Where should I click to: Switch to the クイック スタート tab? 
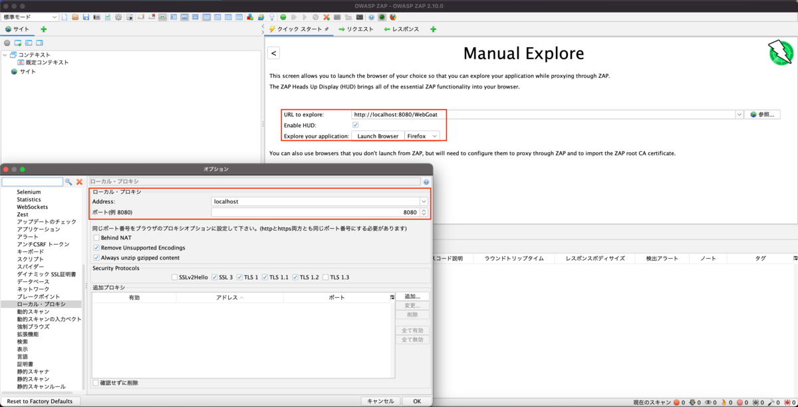(298, 29)
